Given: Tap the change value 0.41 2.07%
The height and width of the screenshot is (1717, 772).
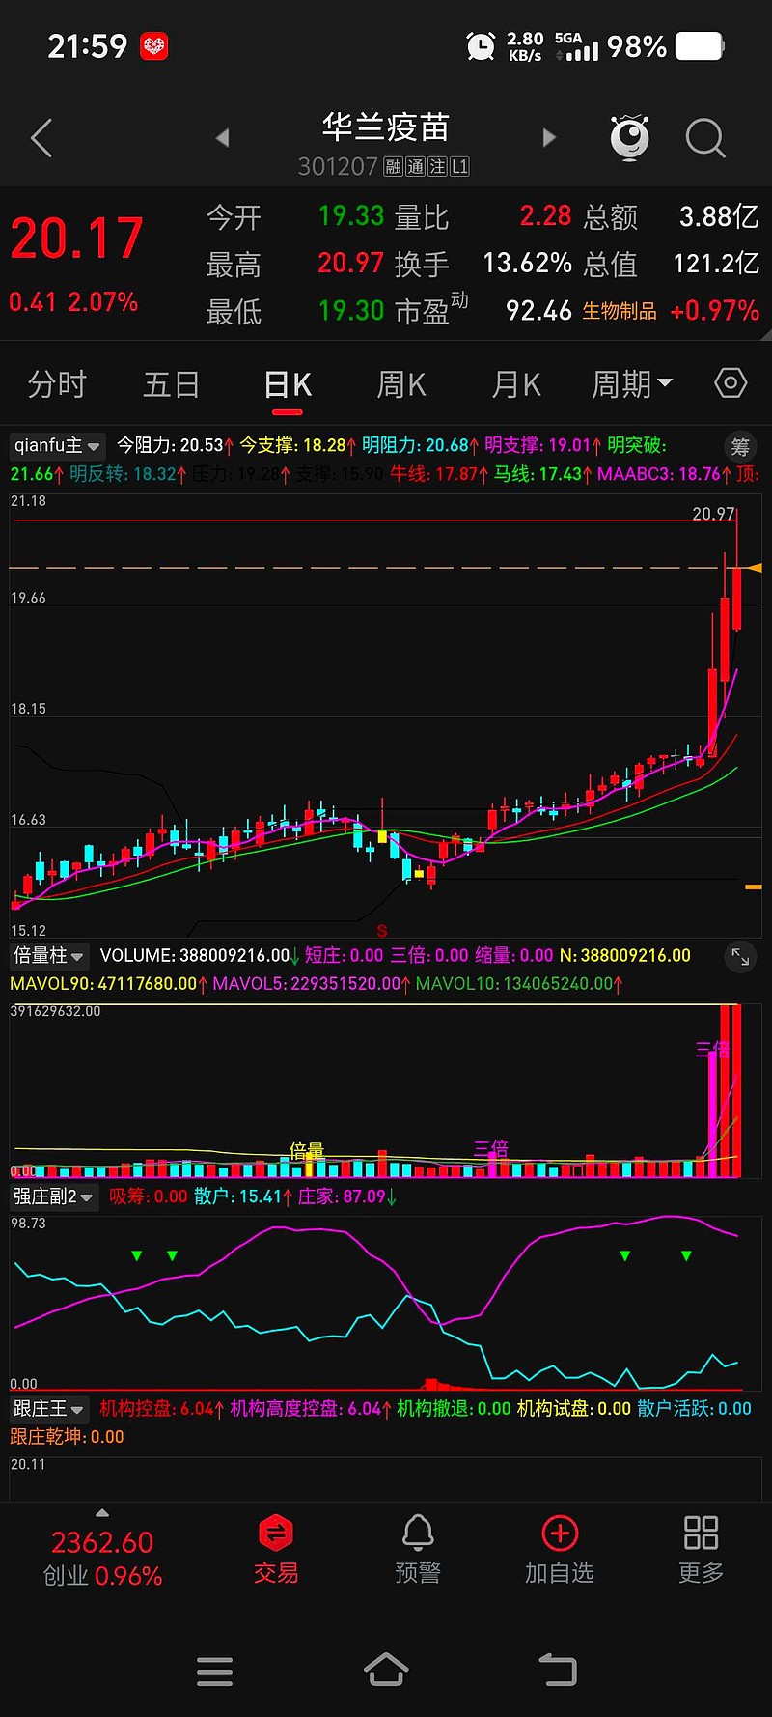Looking at the screenshot, I should pyautogui.click(x=73, y=302).
